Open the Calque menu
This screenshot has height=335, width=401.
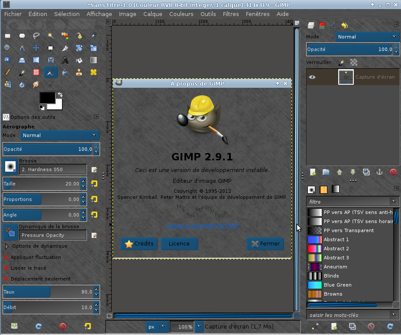[153, 14]
